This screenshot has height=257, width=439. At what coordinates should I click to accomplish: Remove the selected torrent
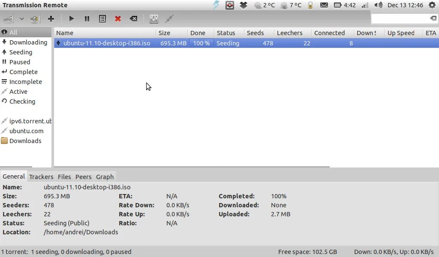click(117, 18)
